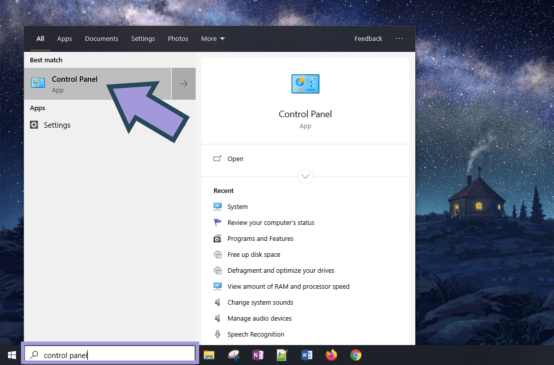Image resolution: width=554 pixels, height=365 pixels.
Task: Click Open in the preview pane
Action: point(235,159)
